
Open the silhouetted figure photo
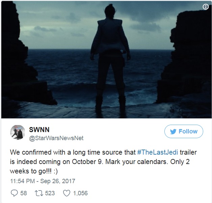(106, 59)
